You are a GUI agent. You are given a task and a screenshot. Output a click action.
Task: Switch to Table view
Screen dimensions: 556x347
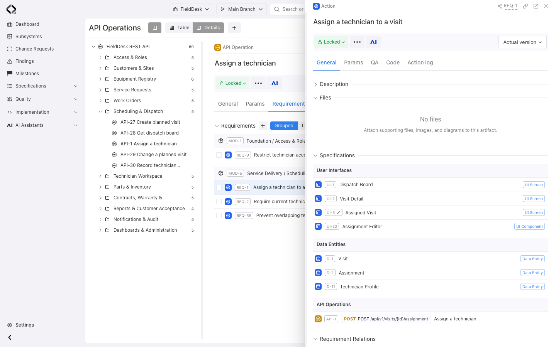point(179,28)
